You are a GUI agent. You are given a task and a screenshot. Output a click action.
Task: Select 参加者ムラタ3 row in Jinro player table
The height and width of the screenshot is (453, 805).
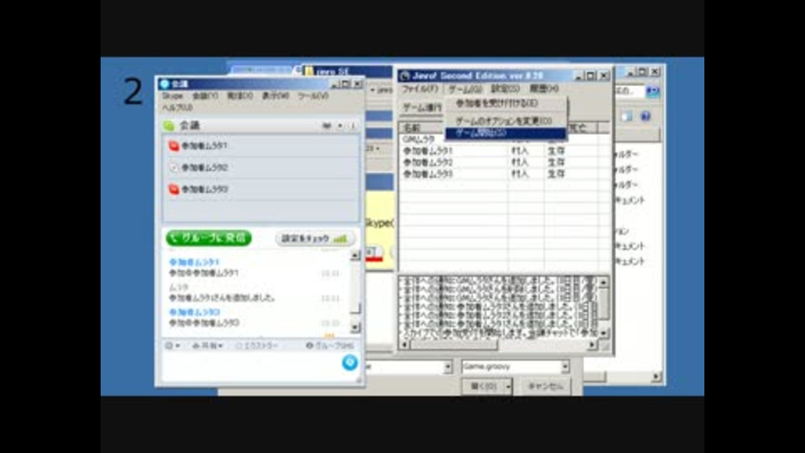[x=498, y=174]
